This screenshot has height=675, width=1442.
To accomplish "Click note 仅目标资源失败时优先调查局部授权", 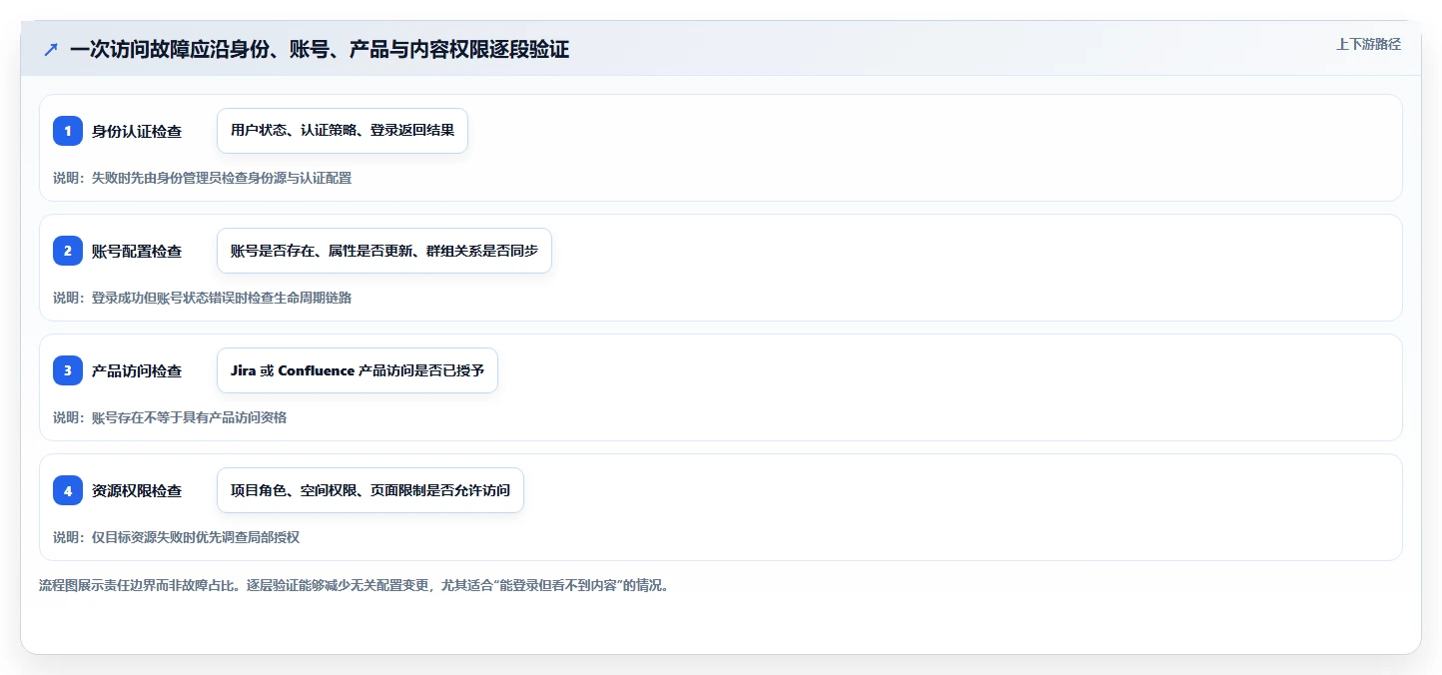I will coord(177,537).
